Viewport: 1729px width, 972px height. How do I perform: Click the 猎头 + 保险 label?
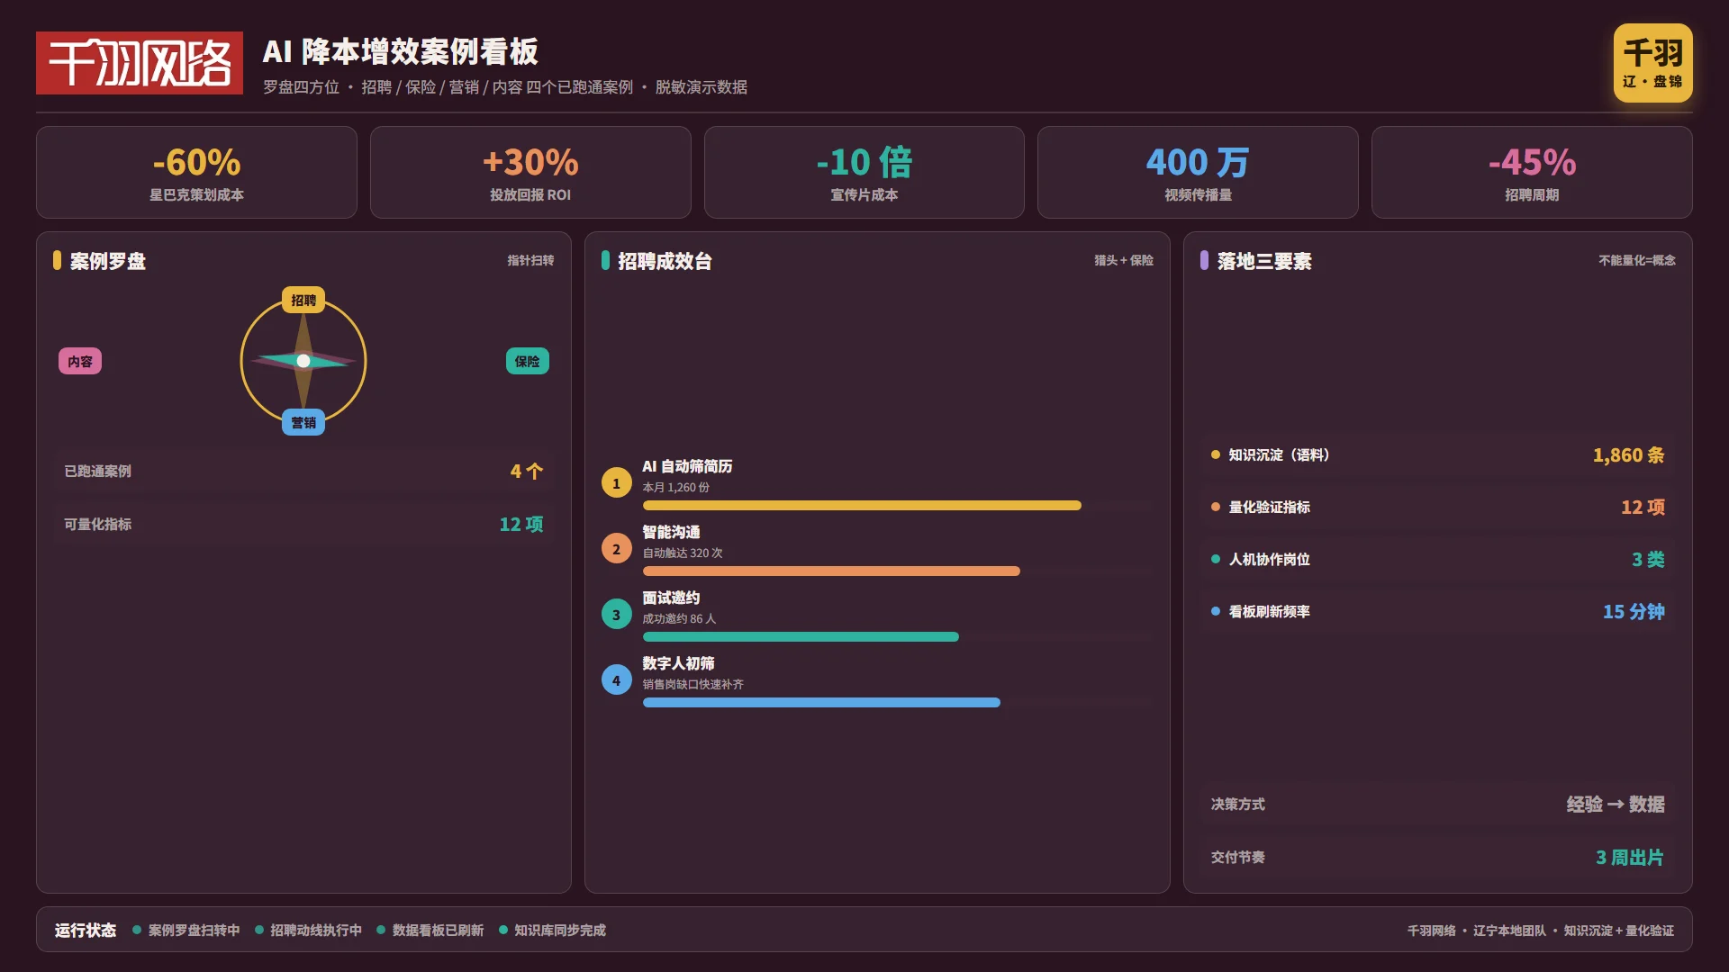[1124, 260]
